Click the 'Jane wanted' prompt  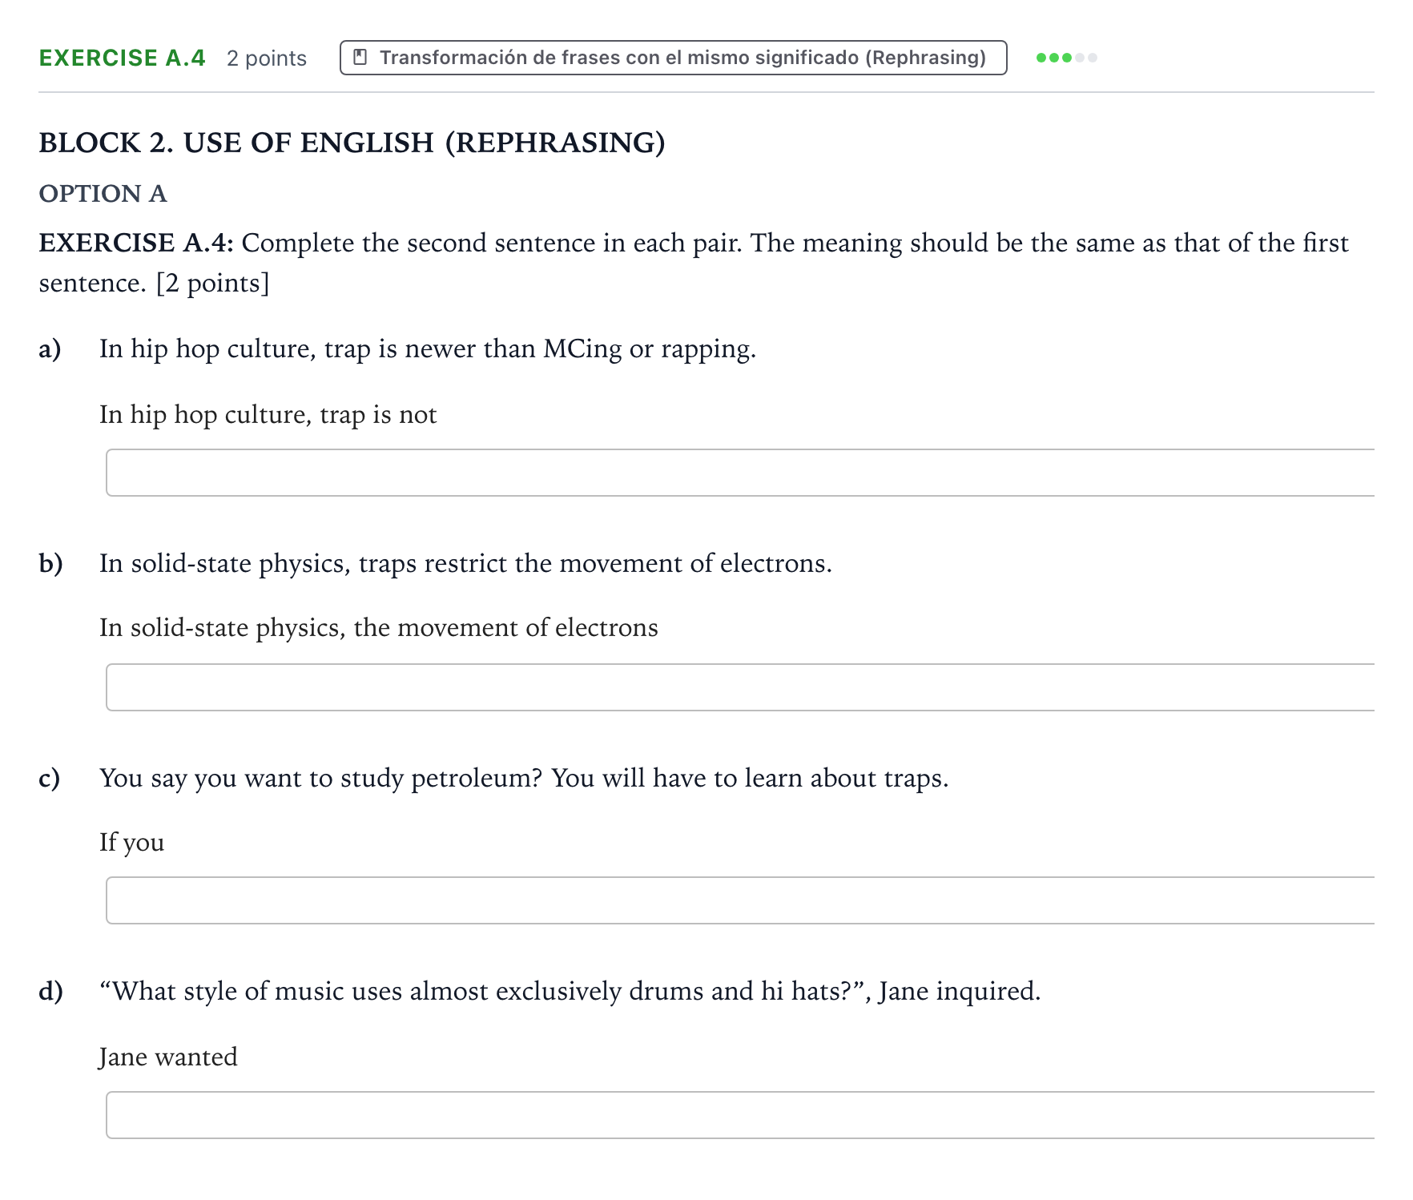click(168, 1057)
